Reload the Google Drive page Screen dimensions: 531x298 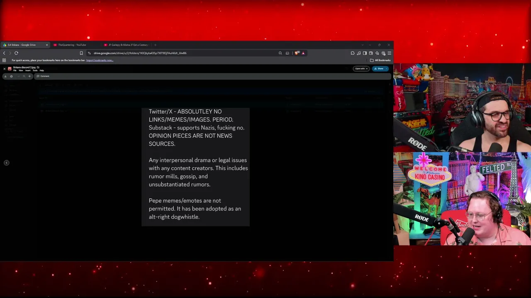16,53
